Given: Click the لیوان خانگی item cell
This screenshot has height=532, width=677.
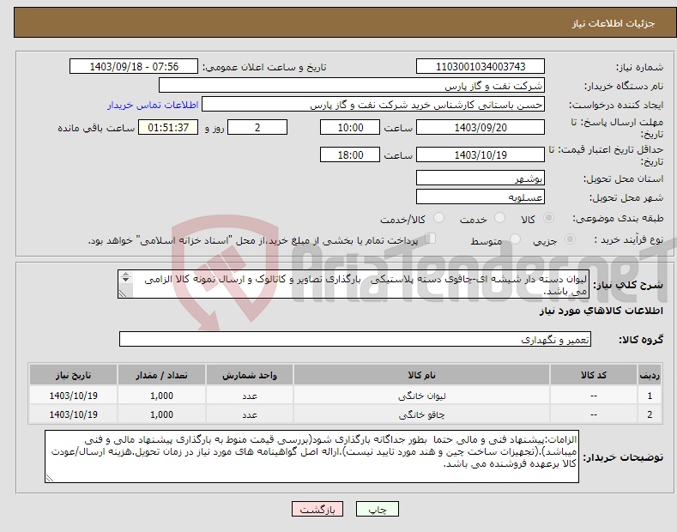Looking at the screenshot, I should (421, 396).
